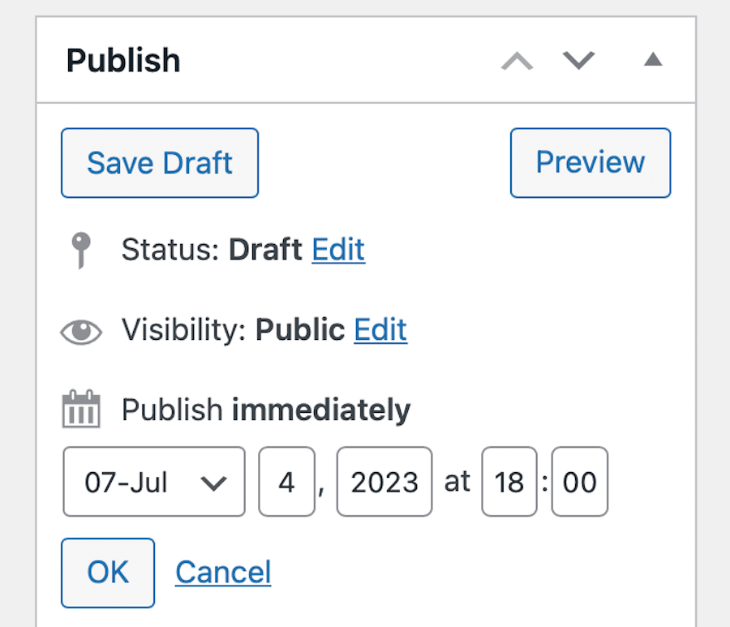Click the pin icon next to Status
The height and width of the screenshot is (627, 730).
click(79, 250)
